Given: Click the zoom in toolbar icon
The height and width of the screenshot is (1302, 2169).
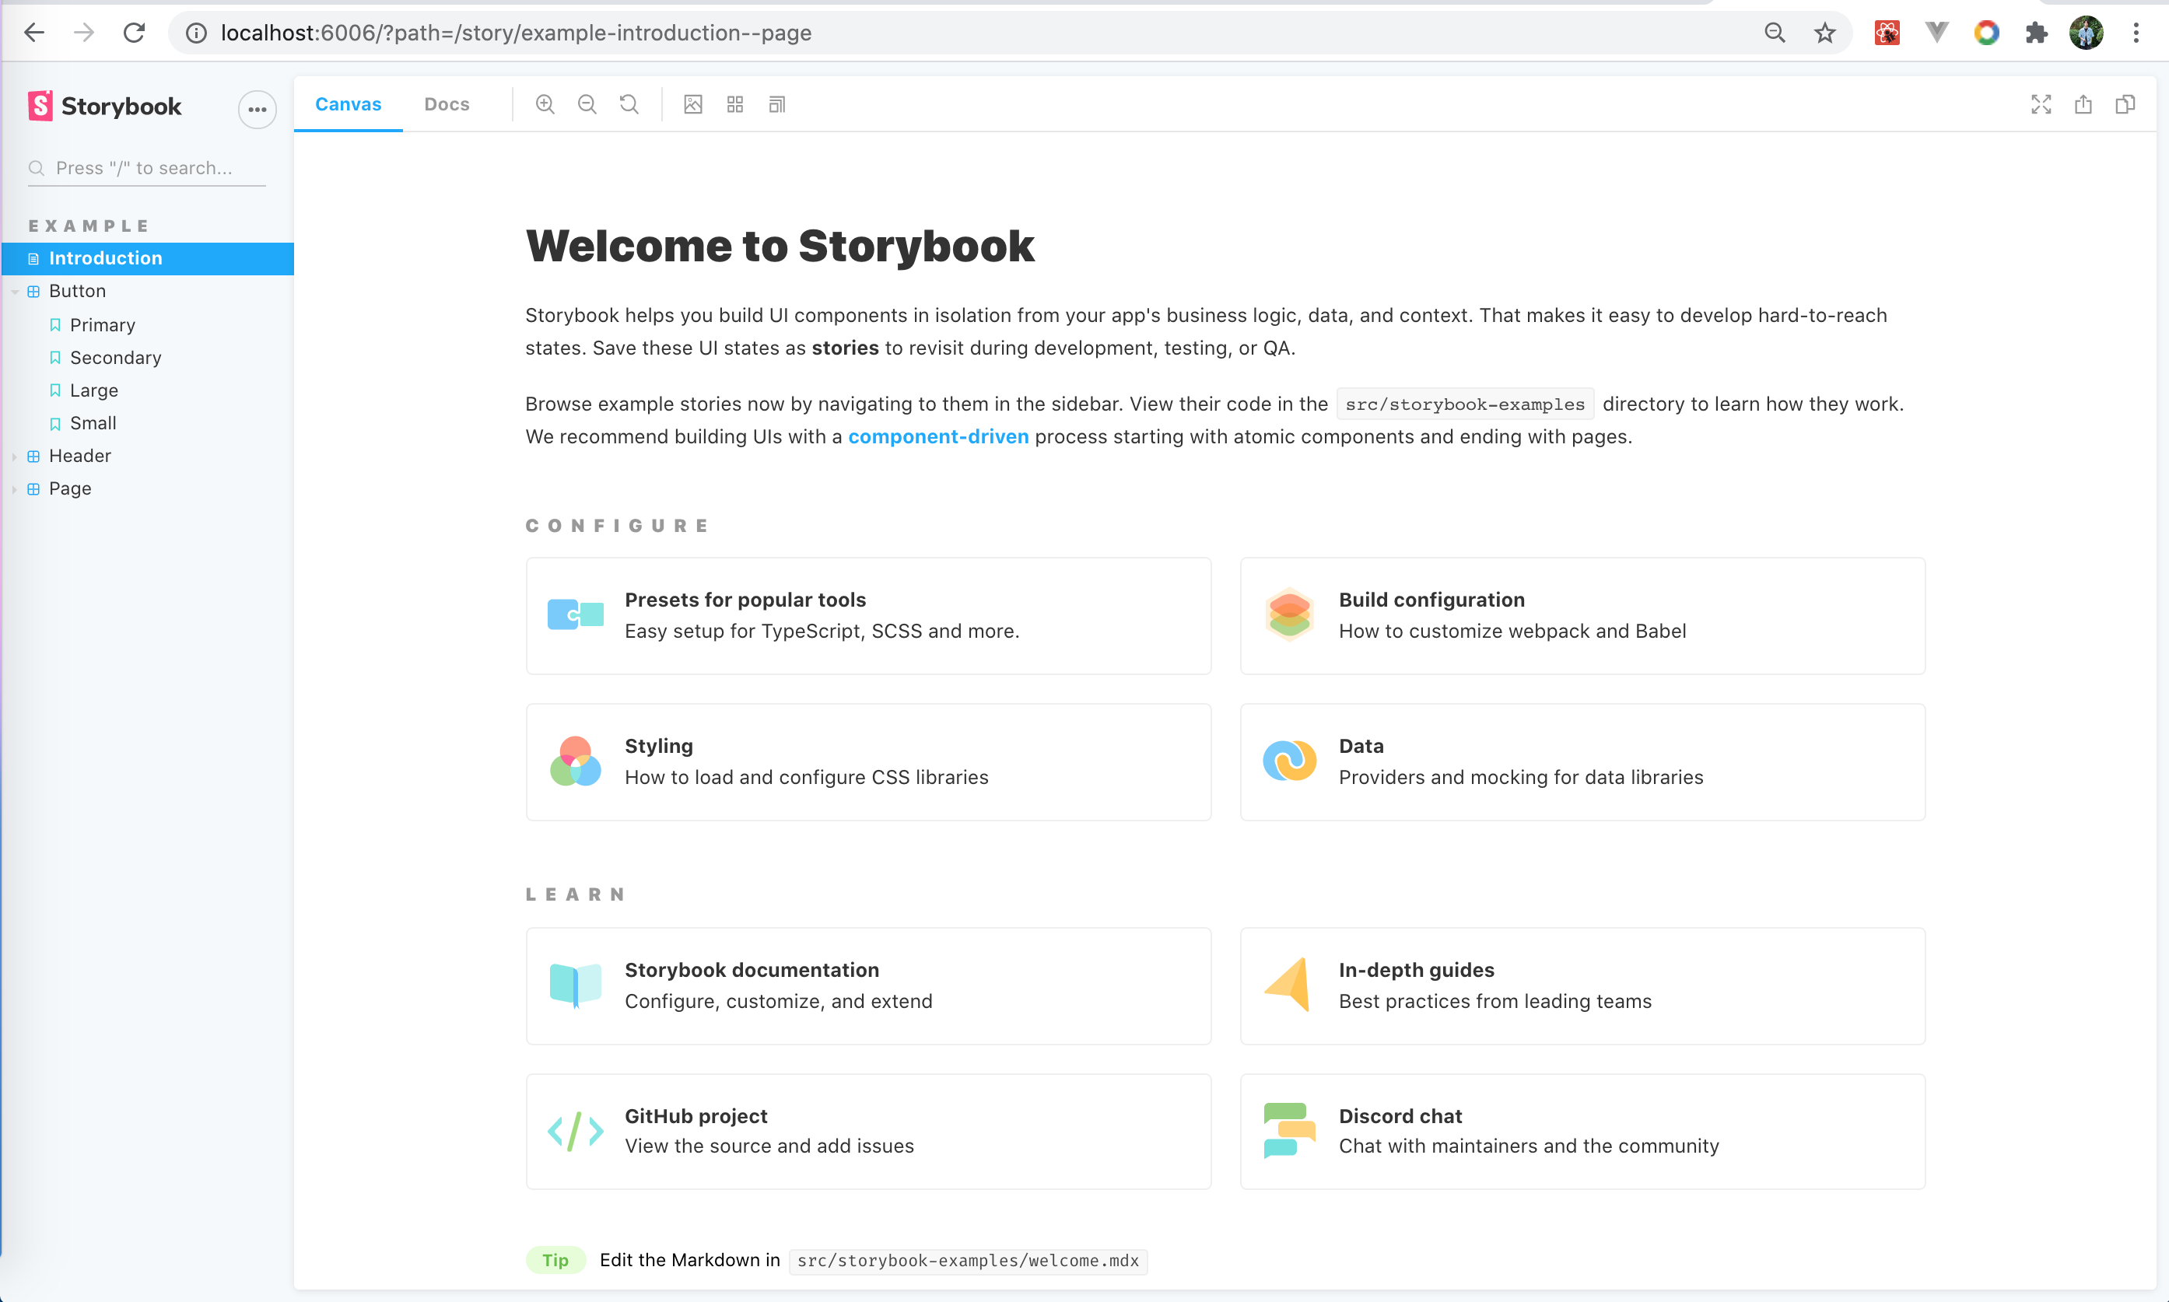Looking at the screenshot, I should 545,104.
